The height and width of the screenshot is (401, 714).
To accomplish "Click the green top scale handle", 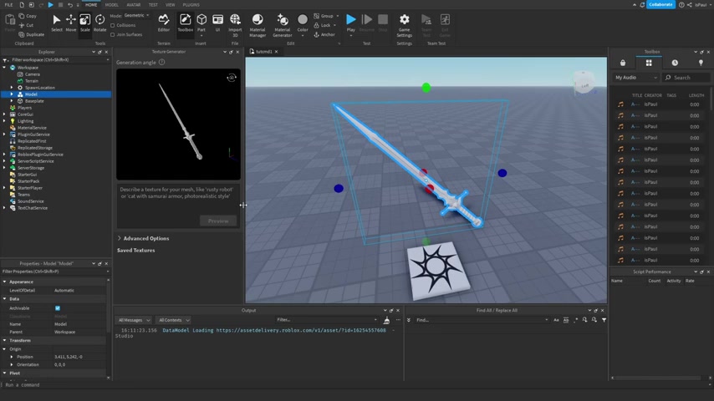I will [426, 88].
